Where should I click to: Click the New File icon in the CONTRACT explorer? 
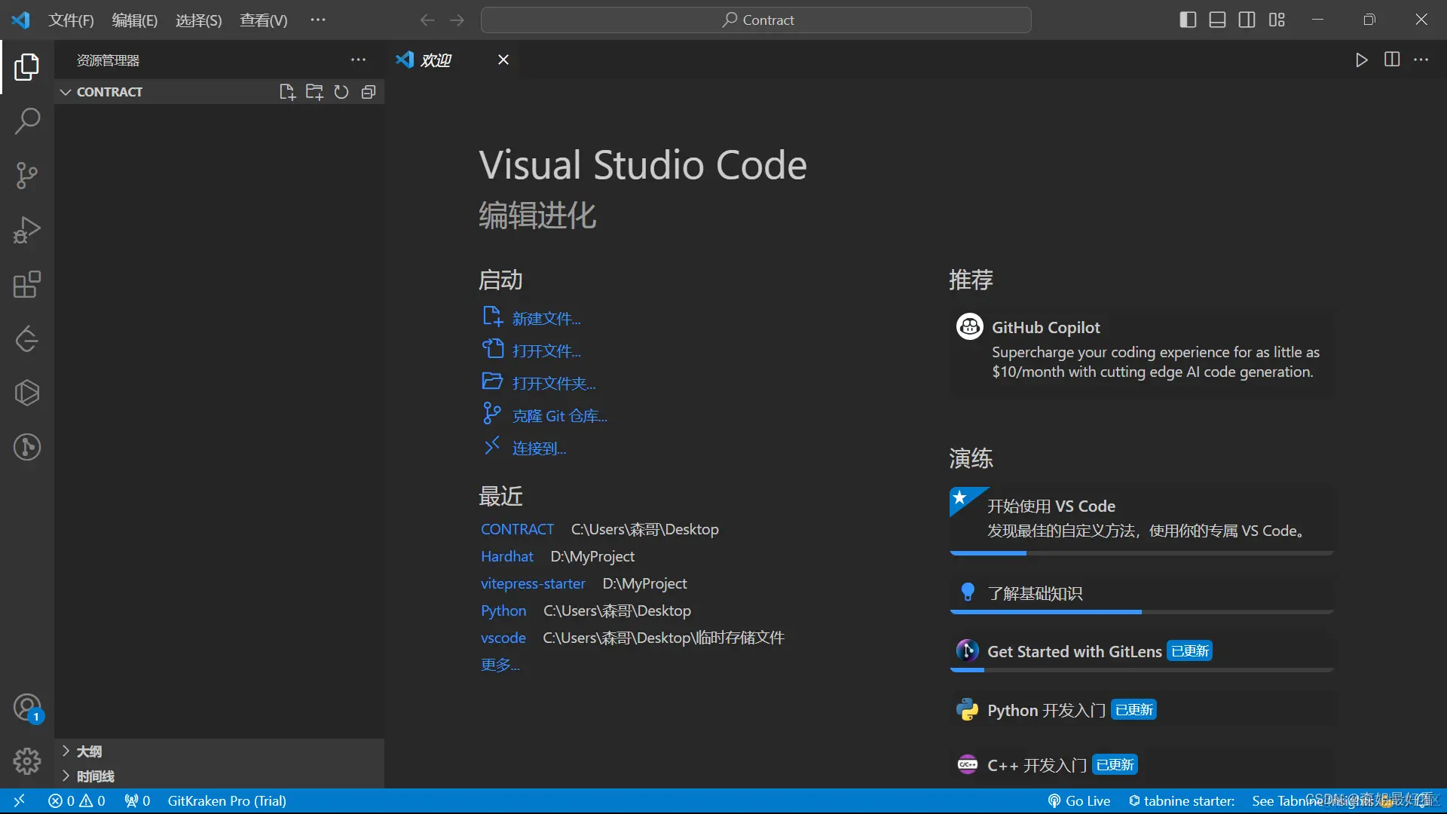[x=286, y=92]
